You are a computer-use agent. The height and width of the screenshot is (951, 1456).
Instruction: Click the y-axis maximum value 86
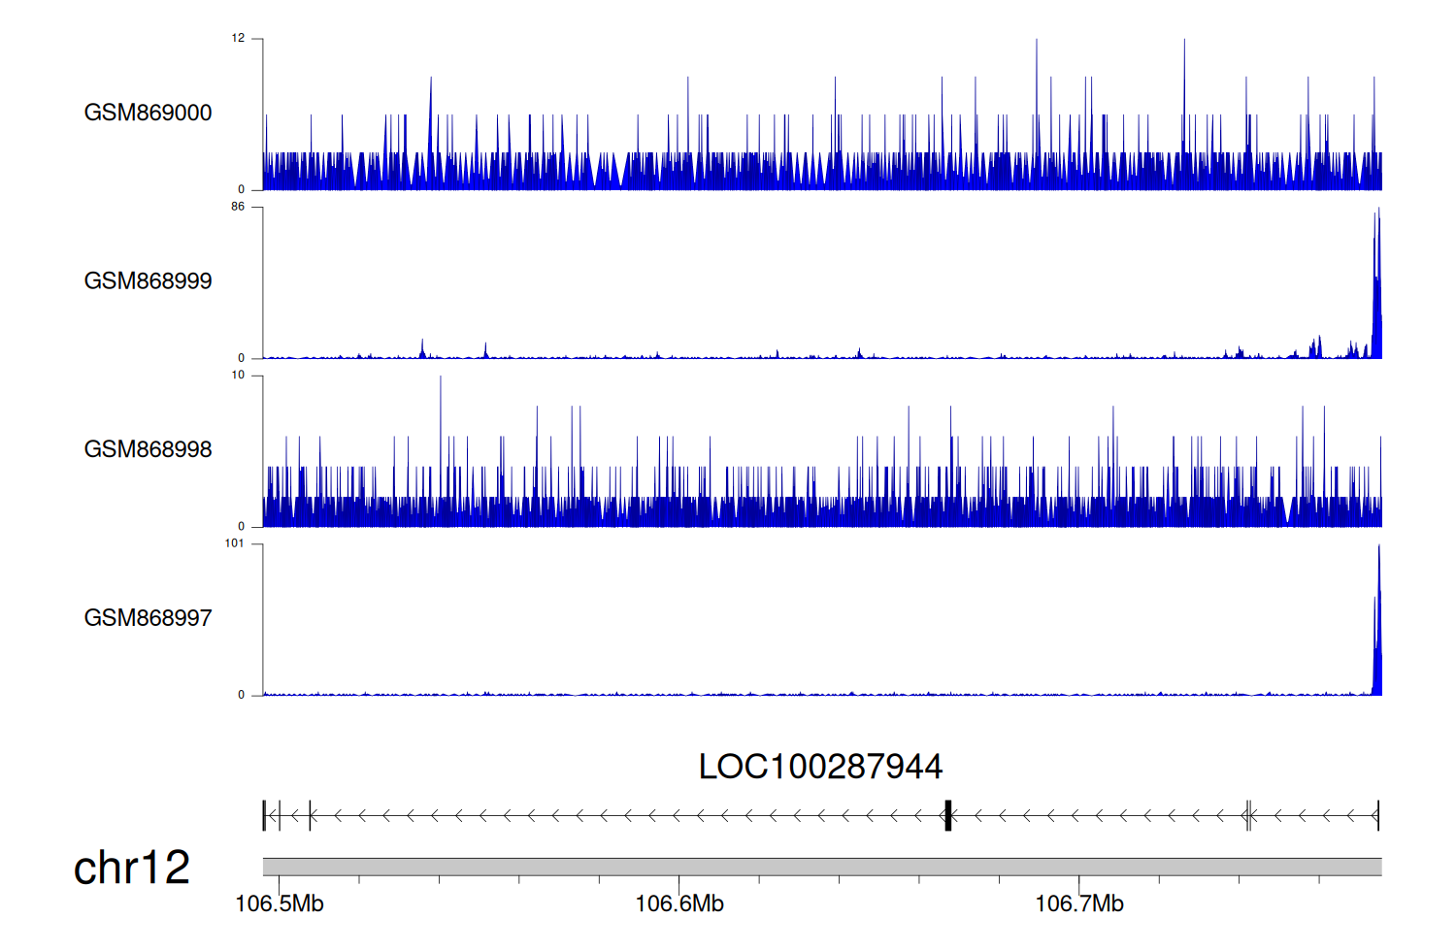[x=238, y=207]
